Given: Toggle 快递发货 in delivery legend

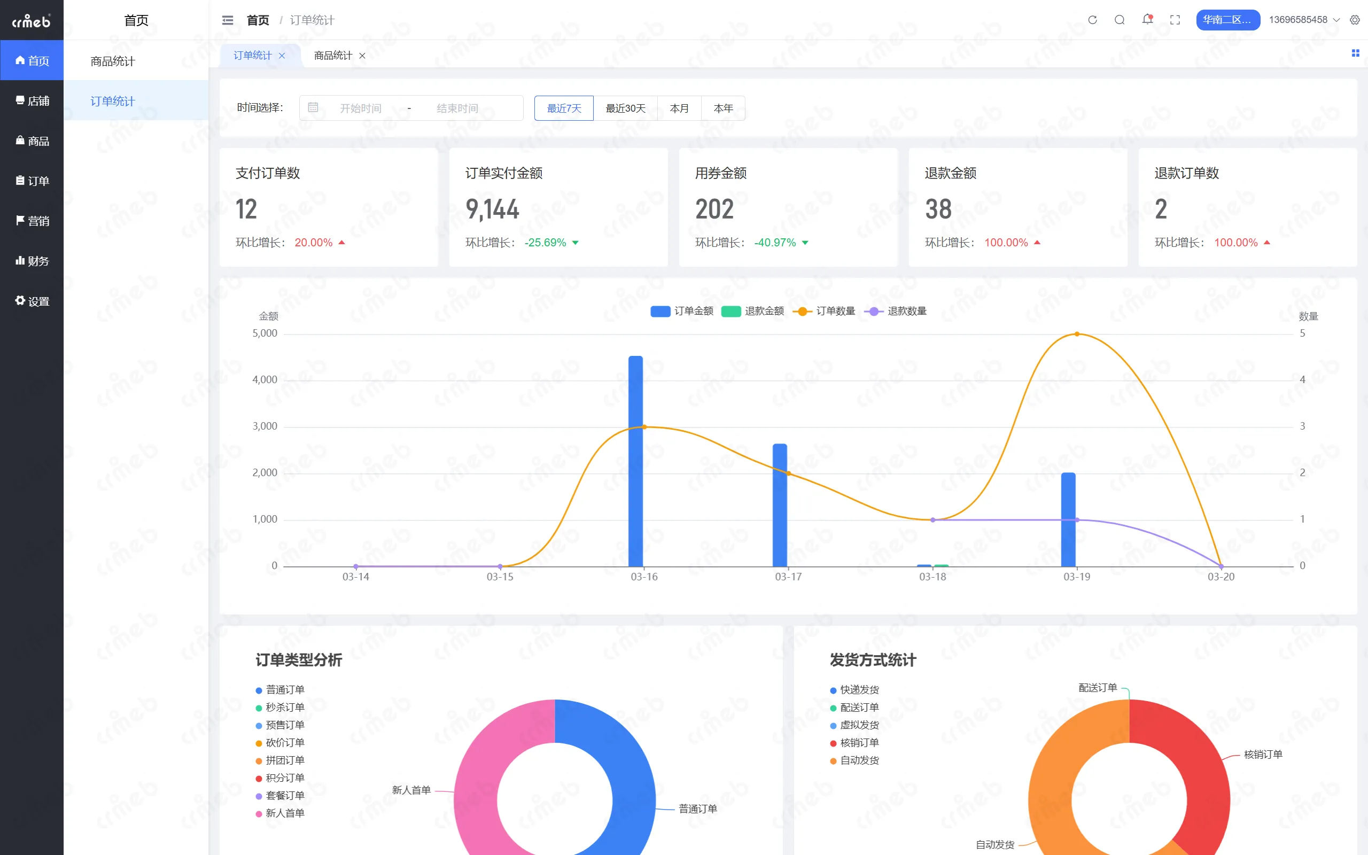Looking at the screenshot, I should pos(854,690).
